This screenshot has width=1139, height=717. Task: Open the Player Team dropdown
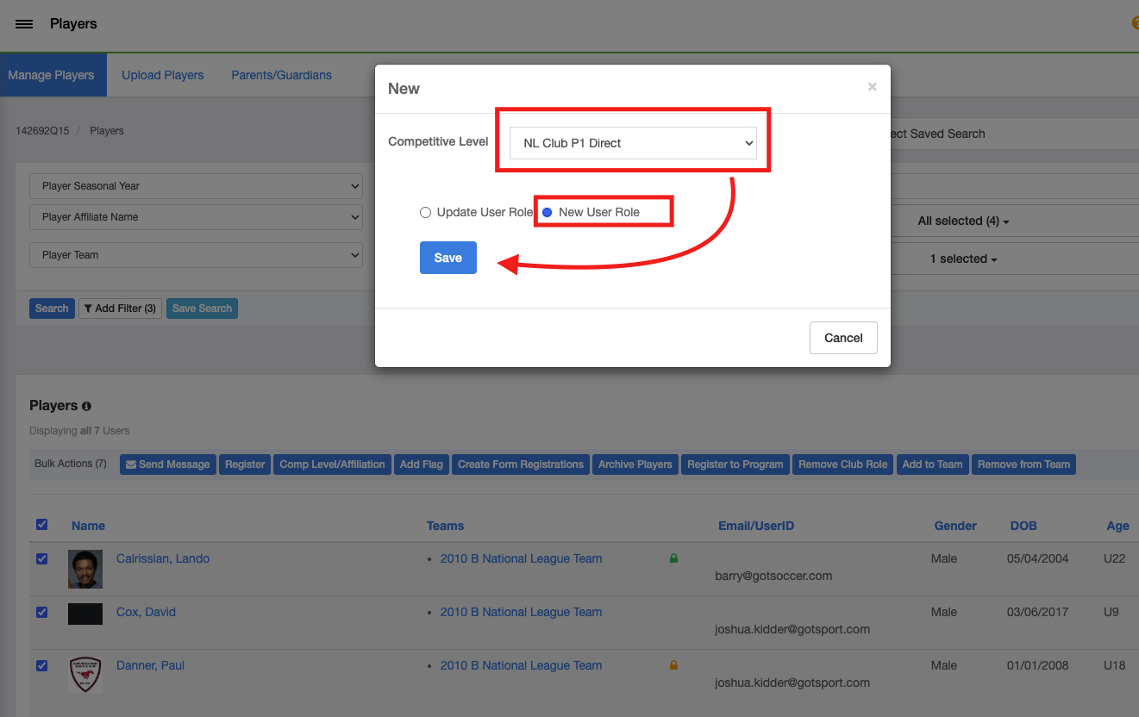(x=196, y=255)
